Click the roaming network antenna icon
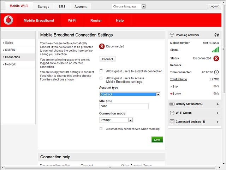Image resolution: width=226 pixels, height=170 pixels. click(172, 35)
